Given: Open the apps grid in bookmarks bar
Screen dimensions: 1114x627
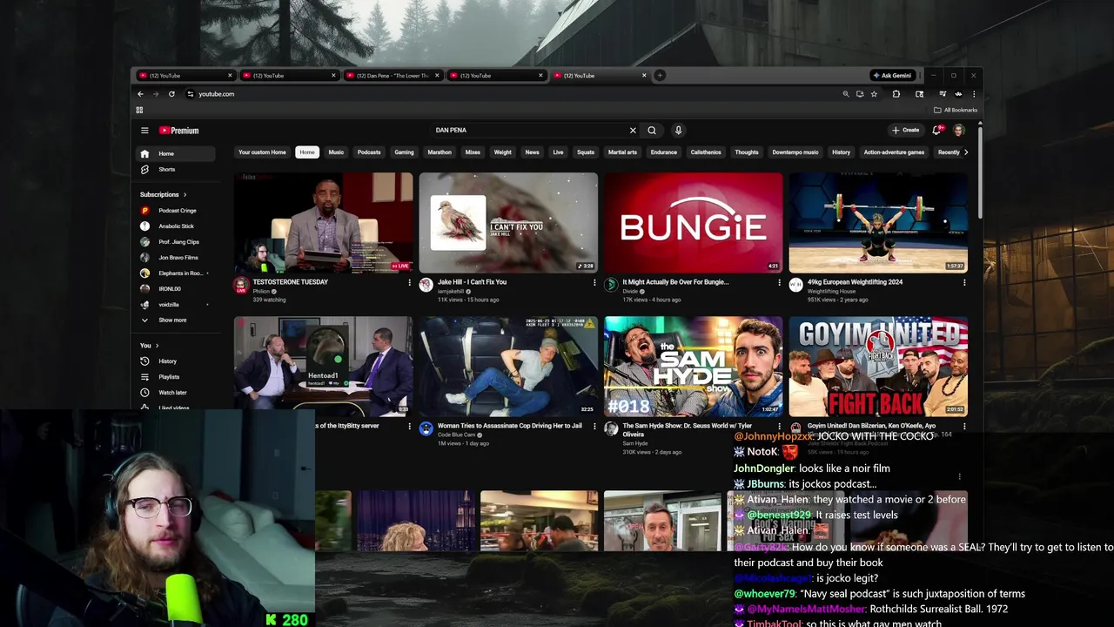Looking at the screenshot, I should coord(139,111).
